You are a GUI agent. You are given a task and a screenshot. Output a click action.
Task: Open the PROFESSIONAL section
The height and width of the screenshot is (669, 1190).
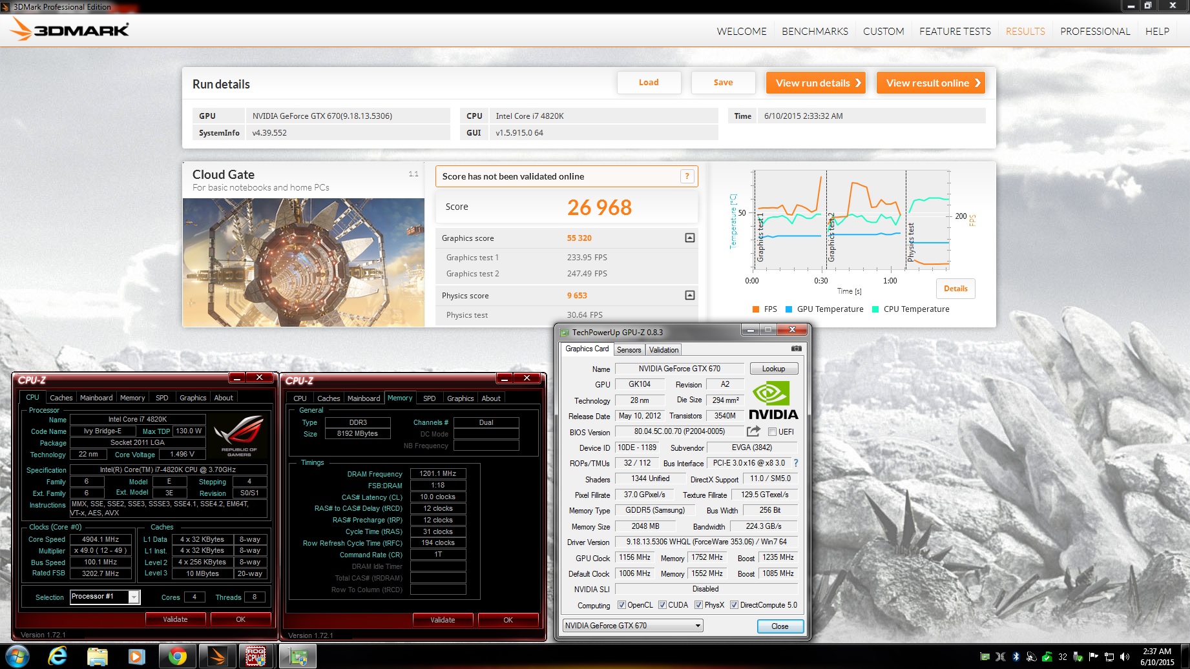click(1095, 31)
